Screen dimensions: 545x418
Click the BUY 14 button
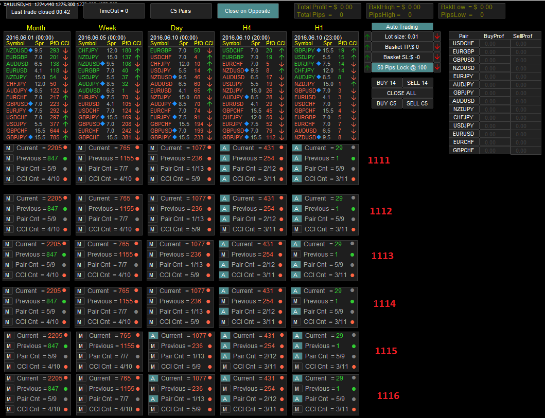[x=387, y=83]
